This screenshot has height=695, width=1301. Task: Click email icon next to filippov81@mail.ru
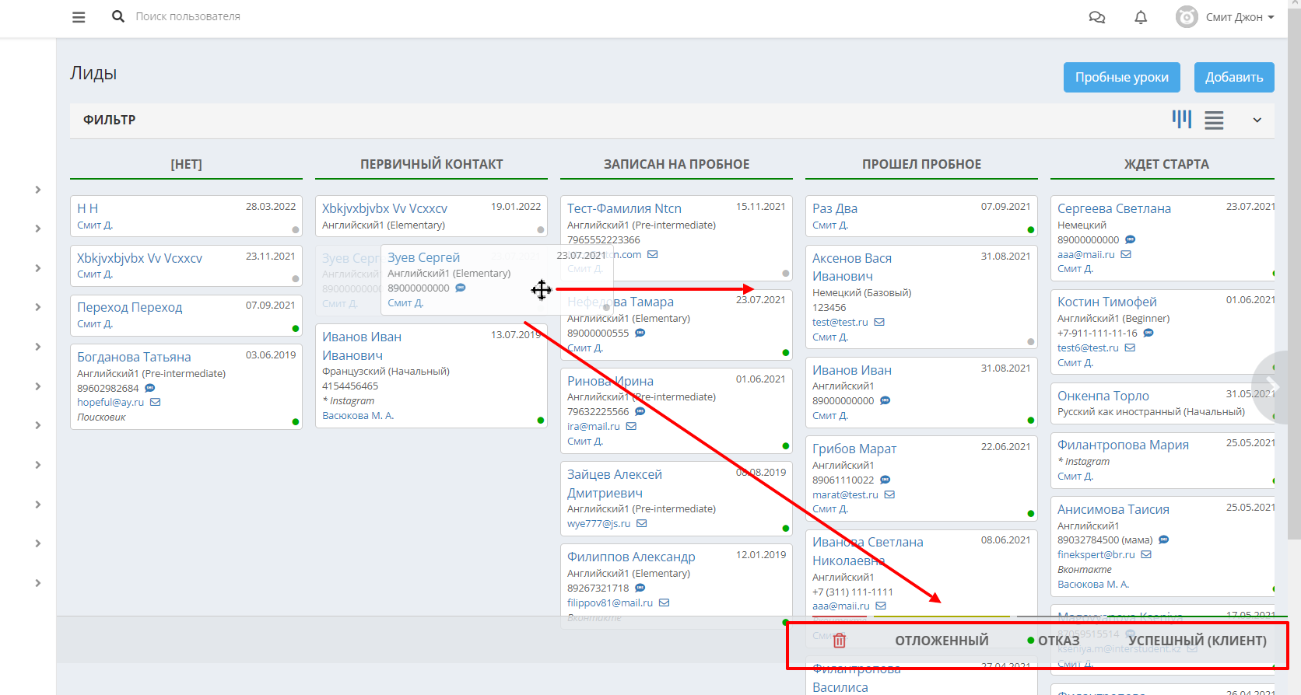665,602
